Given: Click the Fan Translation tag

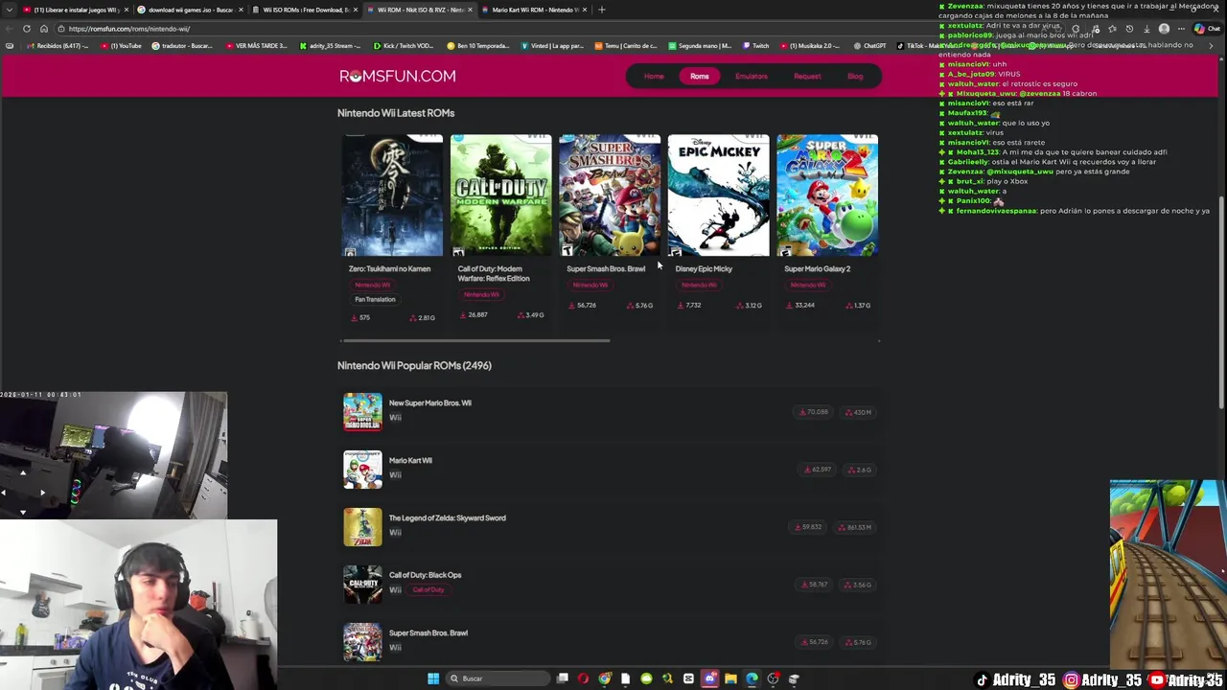Looking at the screenshot, I should 375,299.
